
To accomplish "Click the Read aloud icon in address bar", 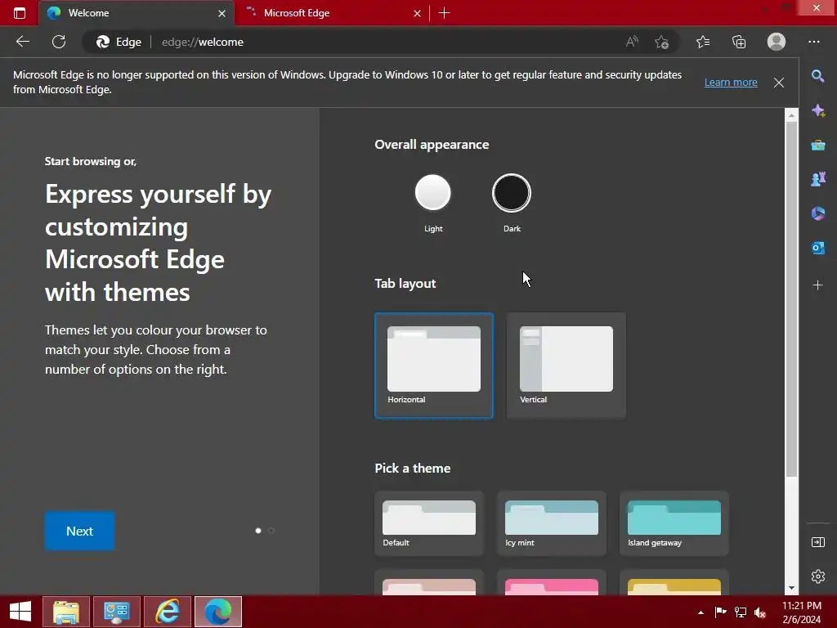I will point(632,42).
